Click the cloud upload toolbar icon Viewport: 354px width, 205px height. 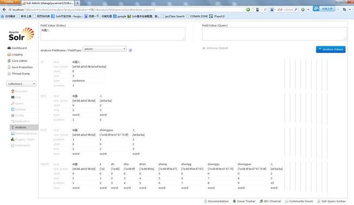pos(316,9)
